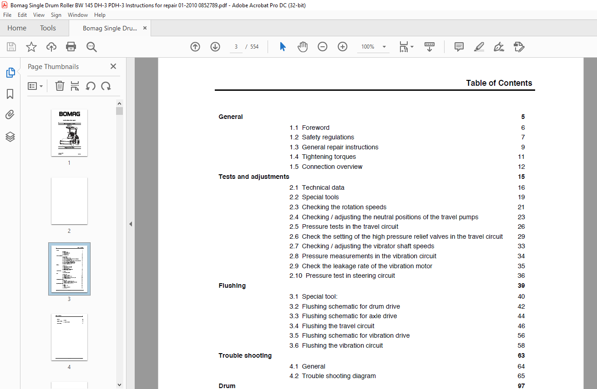Open the sign document pen tool

tap(499, 47)
